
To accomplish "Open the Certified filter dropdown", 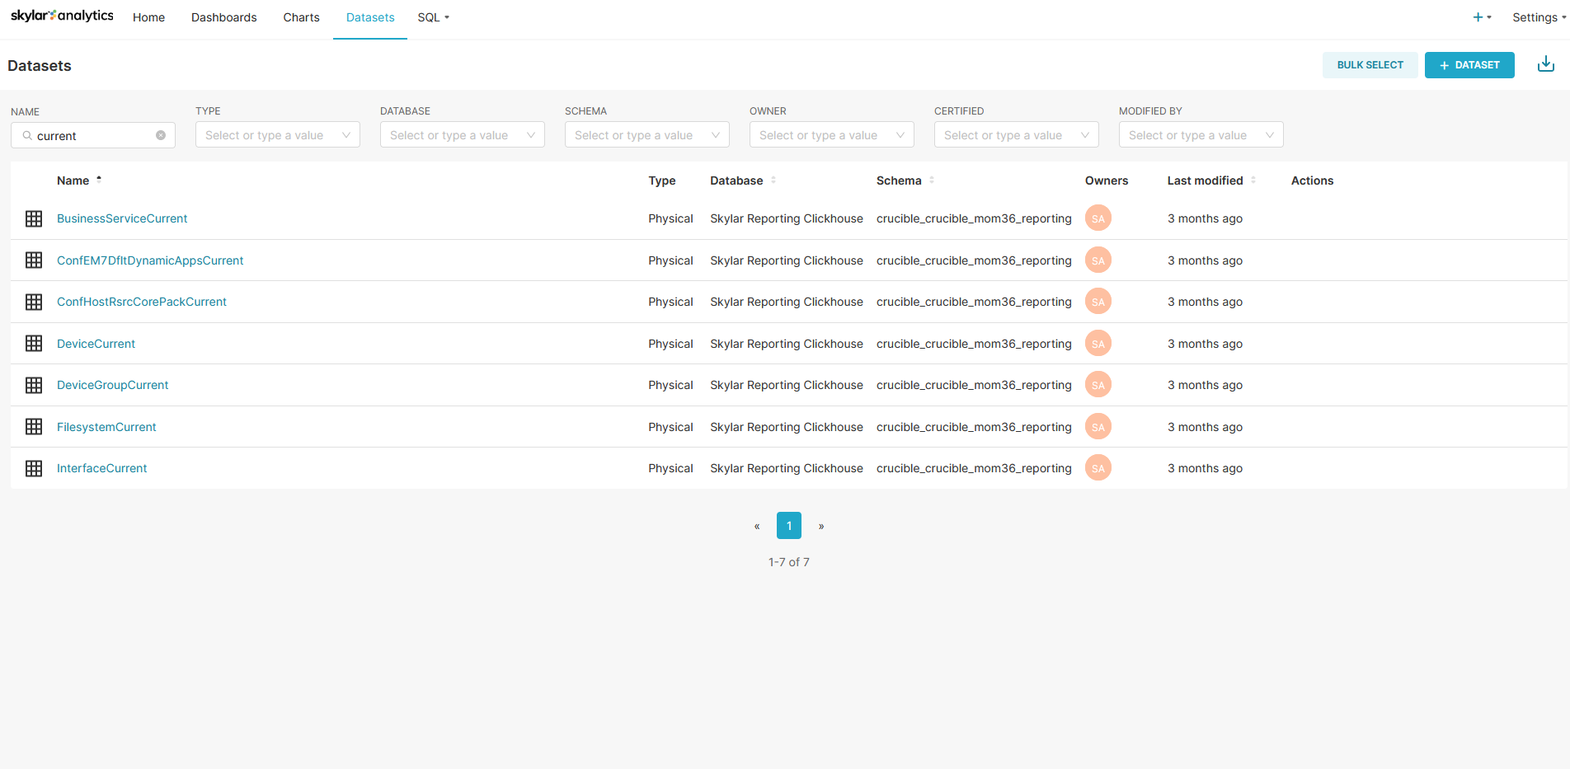I will click(x=1017, y=135).
